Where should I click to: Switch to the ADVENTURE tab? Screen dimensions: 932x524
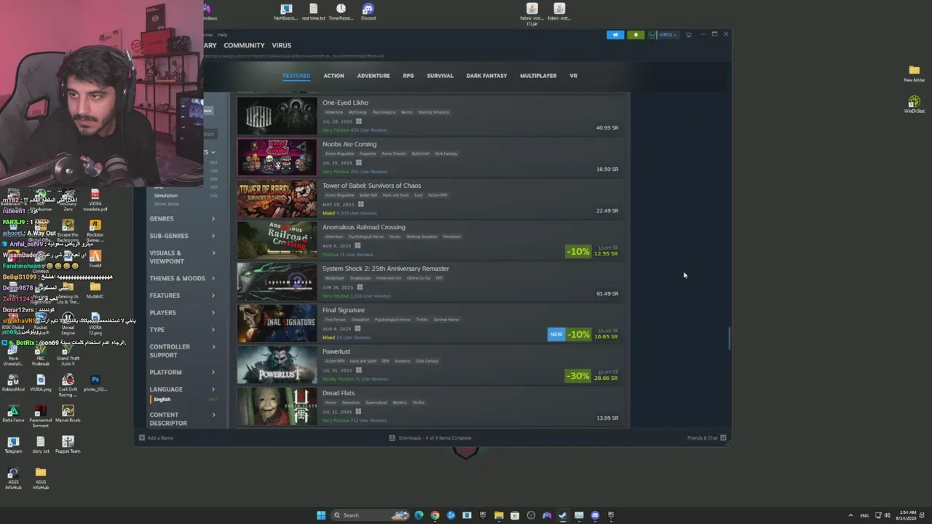point(374,76)
